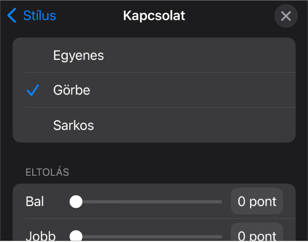Click the Jobb 0 pont value field
The height and width of the screenshot is (242, 308).
[x=257, y=235]
